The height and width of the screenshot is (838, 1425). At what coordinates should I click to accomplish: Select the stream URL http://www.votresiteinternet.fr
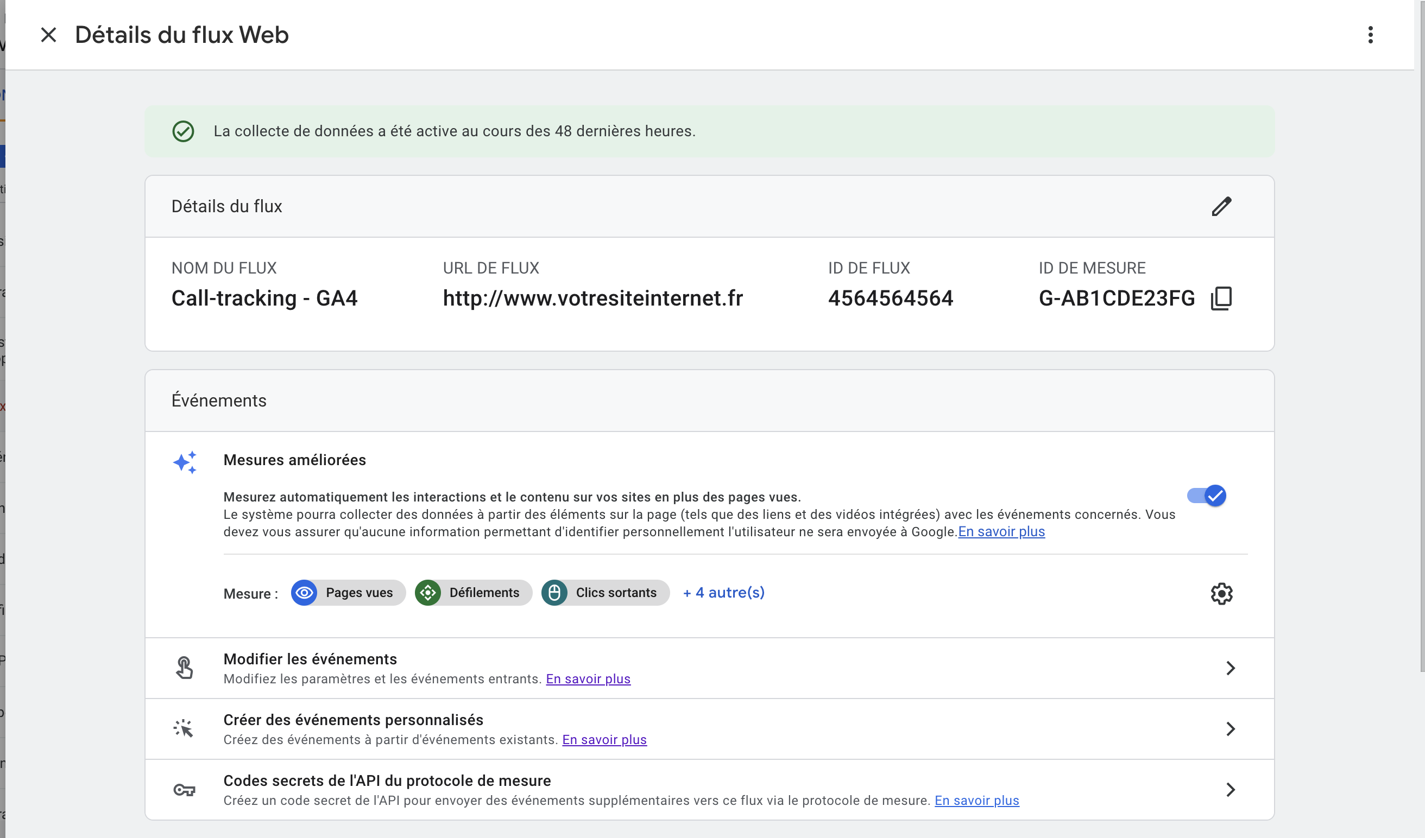592,299
